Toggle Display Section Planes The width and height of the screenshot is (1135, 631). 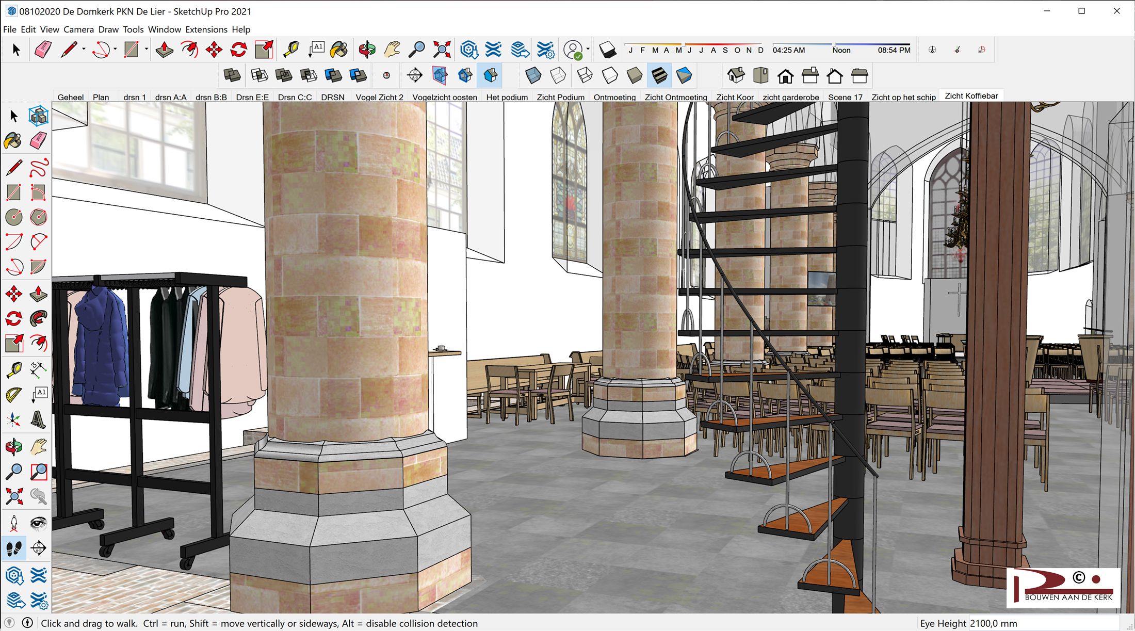pyautogui.click(x=440, y=76)
